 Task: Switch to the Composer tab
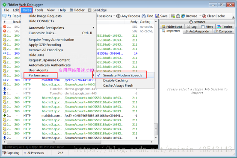(223, 31)
